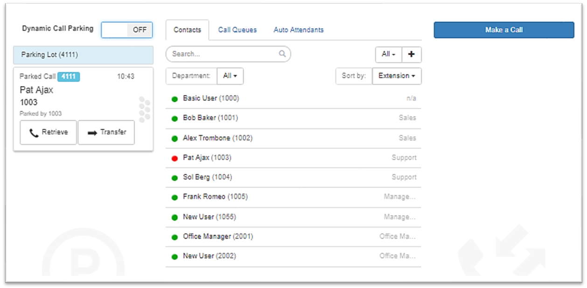Select contact Basic User (1000)
The image size is (587, 288).
tap(293, 98)
